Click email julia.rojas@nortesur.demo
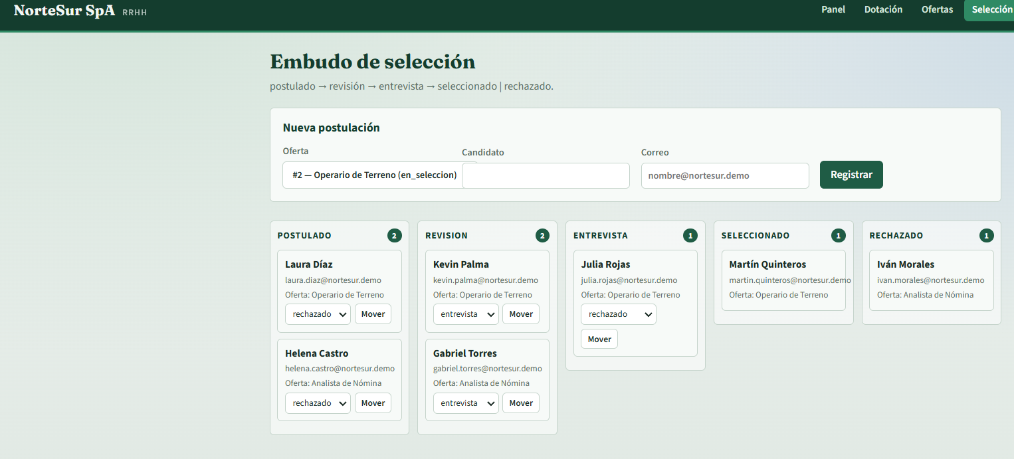Viewport: 1014px width, 459px height. [629, 280]
